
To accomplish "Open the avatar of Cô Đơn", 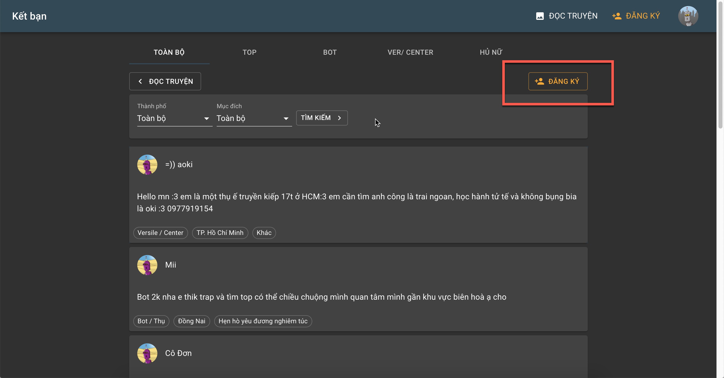I will coord(147,353).
